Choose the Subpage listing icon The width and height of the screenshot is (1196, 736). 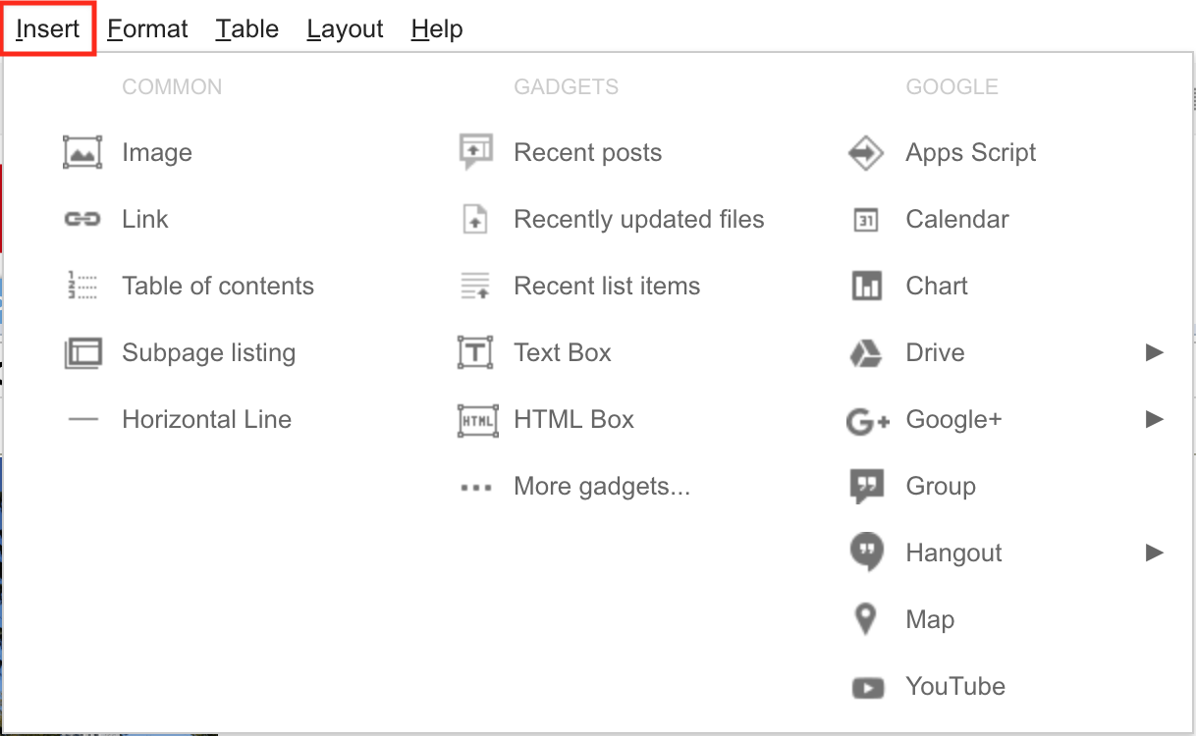click(82, 352)
